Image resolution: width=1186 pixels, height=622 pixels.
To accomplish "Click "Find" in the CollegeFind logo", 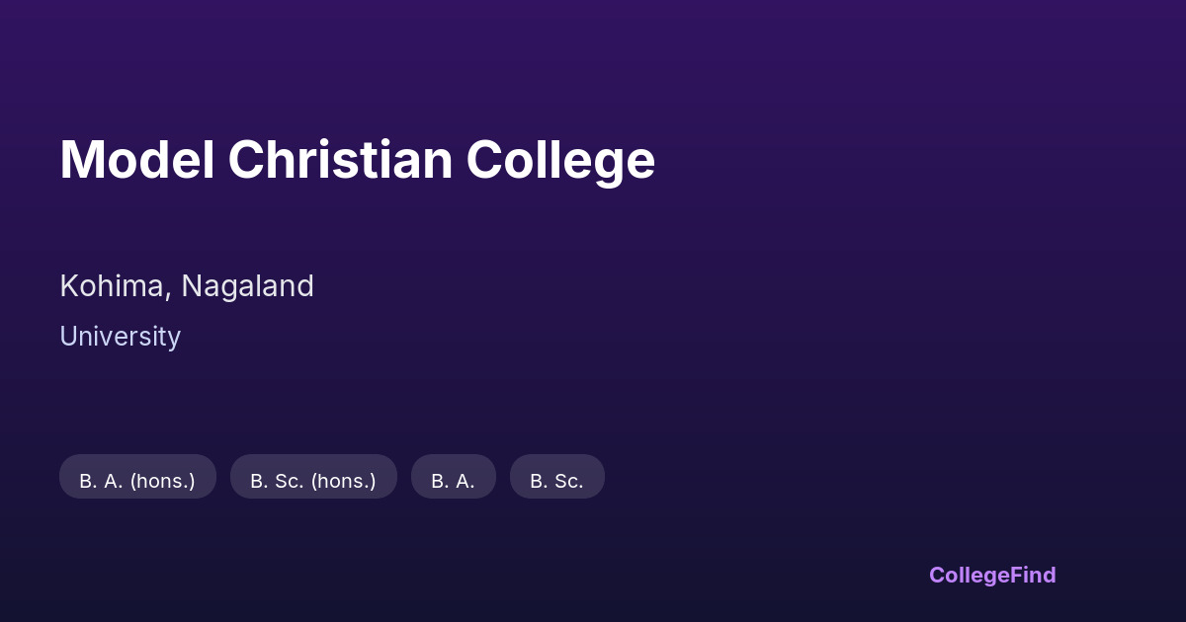I will pyautogui.click(x=1033, y=575).
